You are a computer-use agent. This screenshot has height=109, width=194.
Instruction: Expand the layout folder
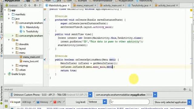coord(13,48)
